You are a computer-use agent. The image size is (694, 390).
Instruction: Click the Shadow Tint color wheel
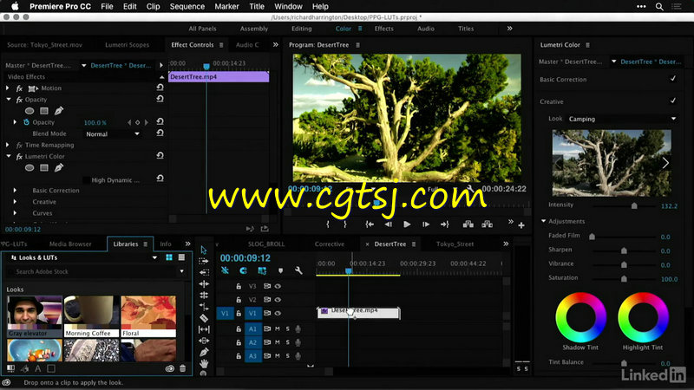click(580, 317)
